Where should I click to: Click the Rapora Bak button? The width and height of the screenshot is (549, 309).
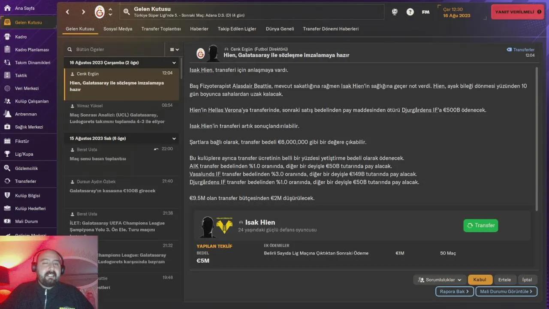455,291
